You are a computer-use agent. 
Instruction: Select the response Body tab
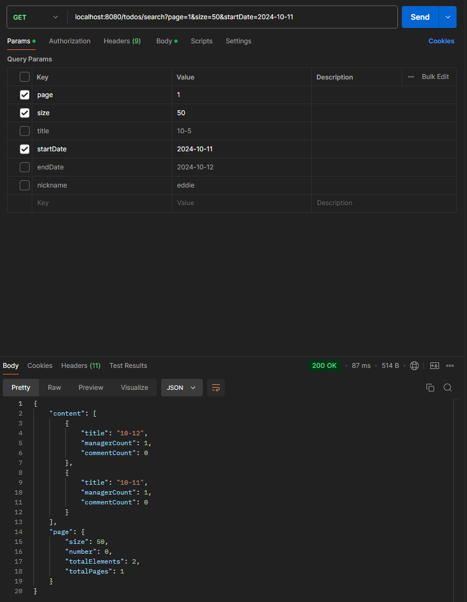point(11,366)
